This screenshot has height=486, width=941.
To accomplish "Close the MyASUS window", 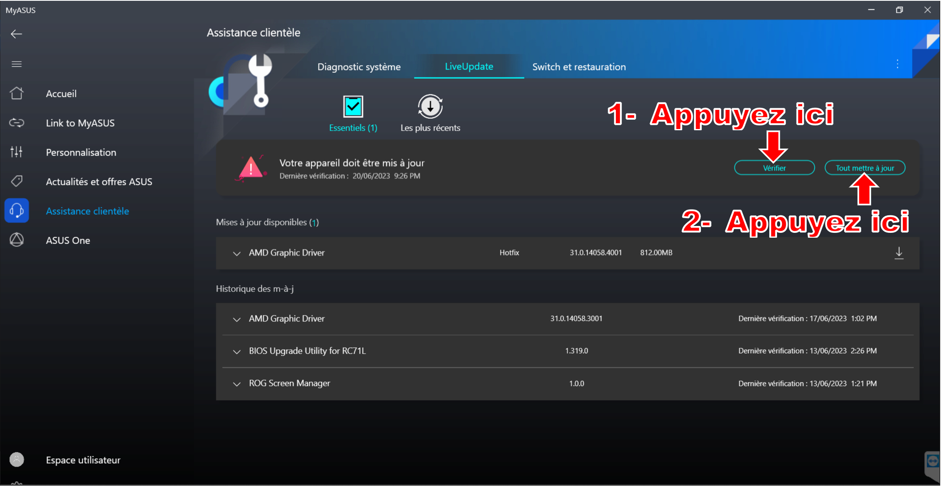I will (x=928, y=10).
